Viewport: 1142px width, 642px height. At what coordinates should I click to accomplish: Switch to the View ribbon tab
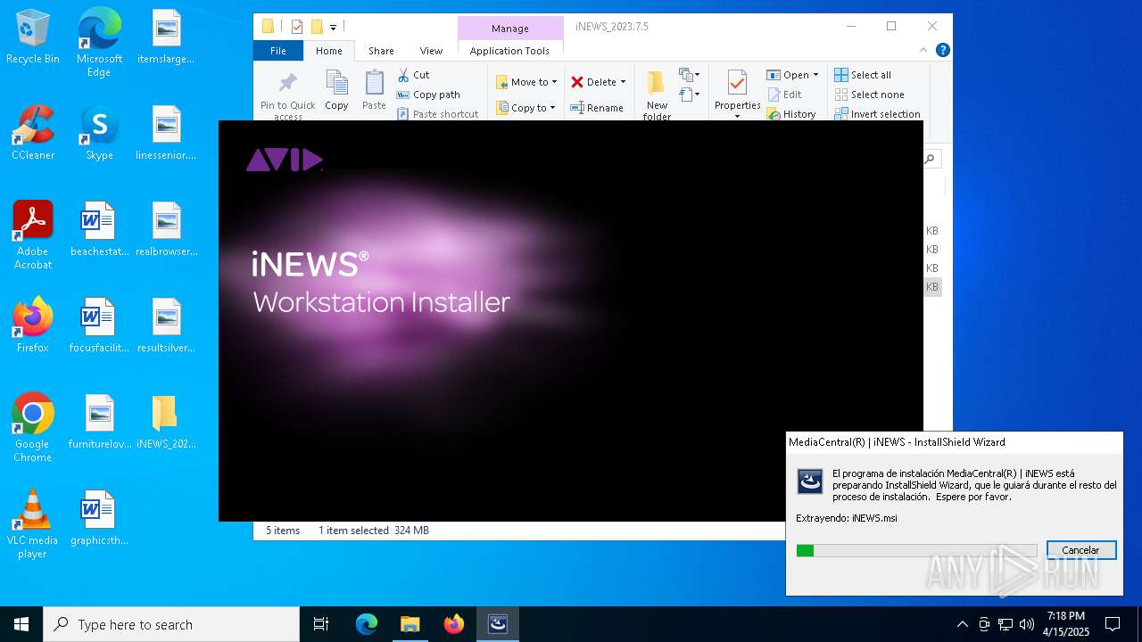[431, 51]
